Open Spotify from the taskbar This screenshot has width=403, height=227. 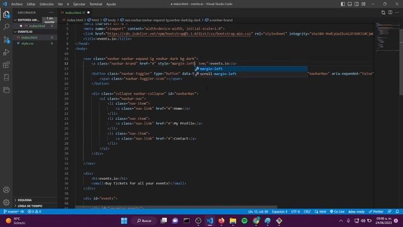pyautogui.click(x=244, y=221)
